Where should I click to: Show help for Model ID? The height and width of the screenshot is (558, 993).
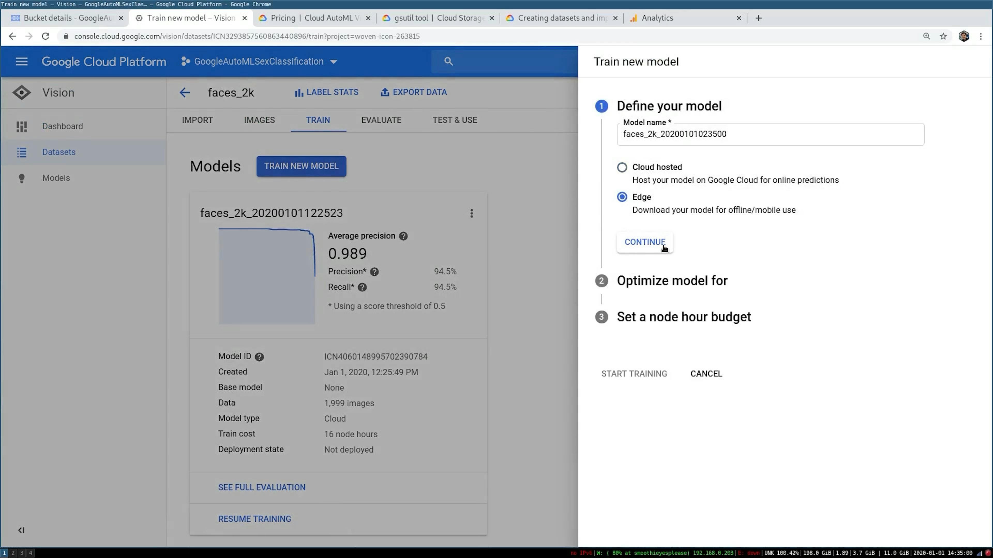click(x=259, y=357)
